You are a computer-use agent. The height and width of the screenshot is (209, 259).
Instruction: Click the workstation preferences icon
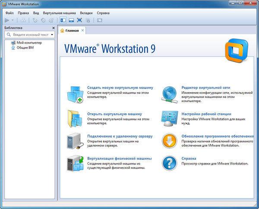click(170, 119)
